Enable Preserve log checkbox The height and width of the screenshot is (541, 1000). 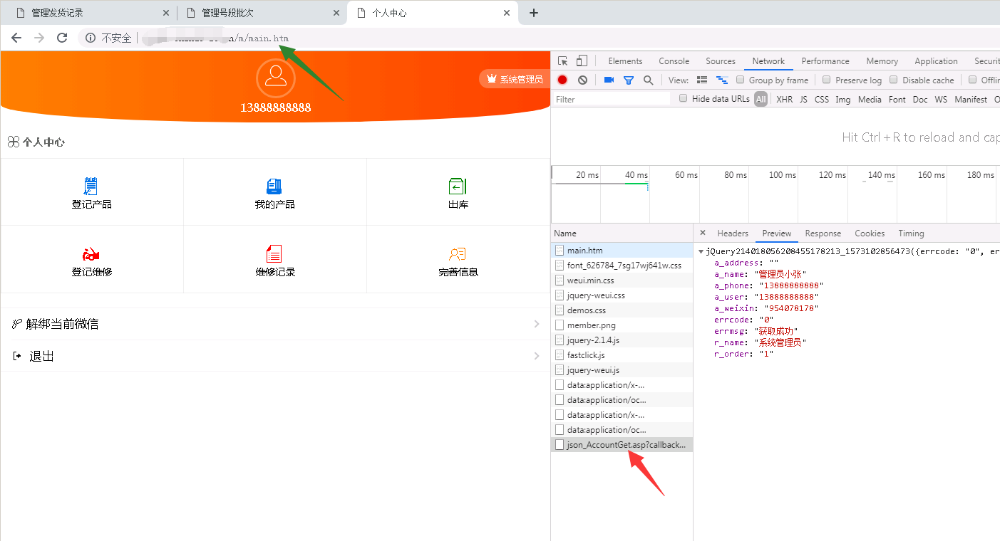(827, 80)
